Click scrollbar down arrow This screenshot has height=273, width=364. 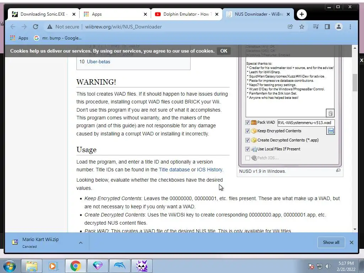[355, 229]
